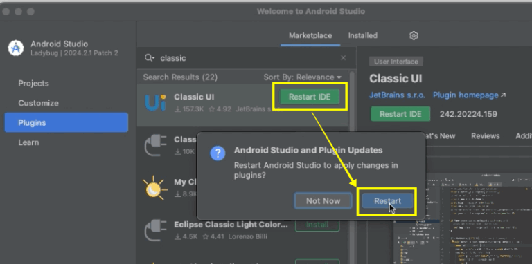Click the Eclipse Classic Light plug icon
This screenshot has height=264, width=532.
(x=155, y=230)
